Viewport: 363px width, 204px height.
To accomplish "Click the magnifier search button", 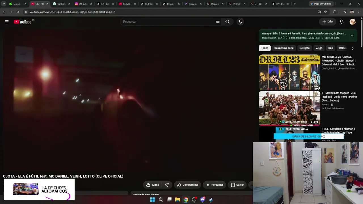I will click(x=227, y=22).
